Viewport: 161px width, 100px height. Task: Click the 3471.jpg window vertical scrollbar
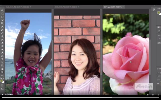tap(150, 57)
